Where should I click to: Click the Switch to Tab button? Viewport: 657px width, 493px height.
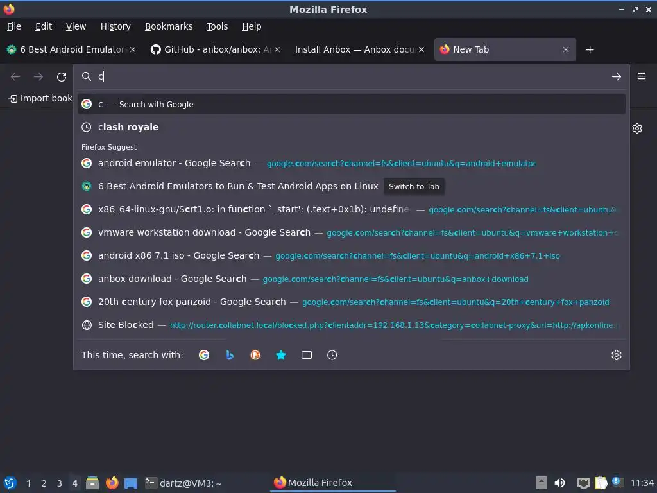pos(414,187)
